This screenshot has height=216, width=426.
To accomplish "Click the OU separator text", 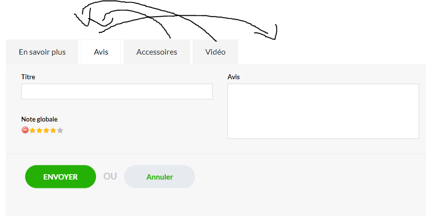I will (110, 176).
